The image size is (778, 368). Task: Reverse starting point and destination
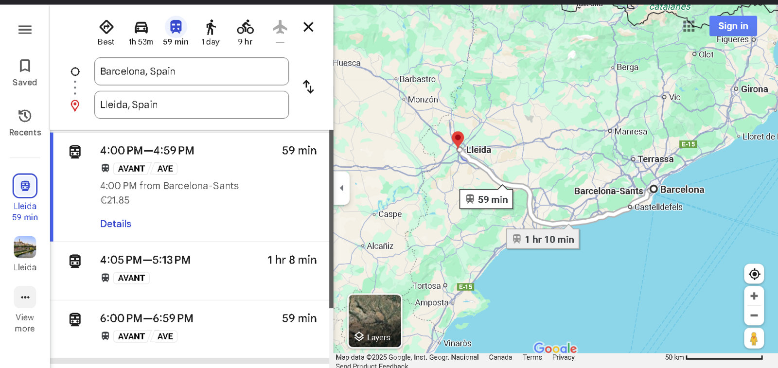[308, 87]
